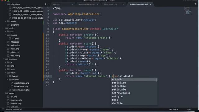Viewport: 199px width, 112px height.
Task: Select settype autocomplete suggestion
Action: click(133, 96)
